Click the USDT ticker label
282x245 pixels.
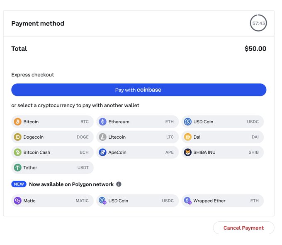[x=83, y=168]
